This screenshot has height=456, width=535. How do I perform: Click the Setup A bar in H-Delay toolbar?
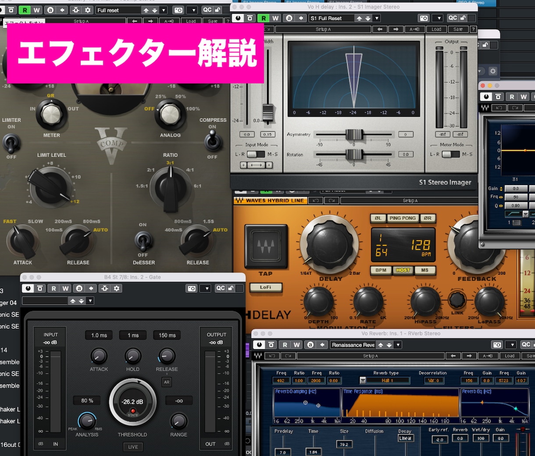(410, 201)
